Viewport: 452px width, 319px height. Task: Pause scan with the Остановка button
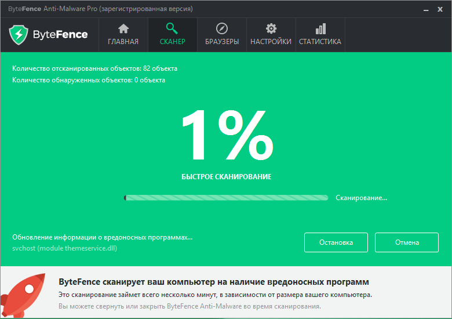click(x=336, y=242)
